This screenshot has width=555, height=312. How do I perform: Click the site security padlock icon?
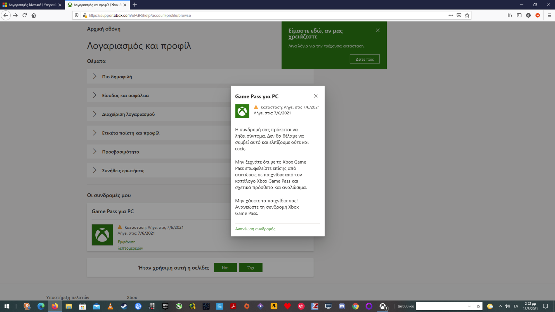tap(85, 15)
